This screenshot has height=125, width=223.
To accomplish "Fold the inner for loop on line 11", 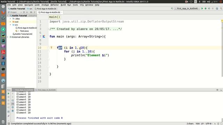I will [48, 51].
